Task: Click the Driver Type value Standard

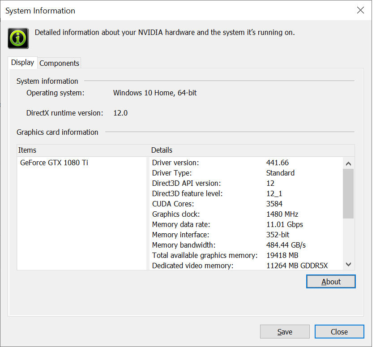Action: coord(280,173)
